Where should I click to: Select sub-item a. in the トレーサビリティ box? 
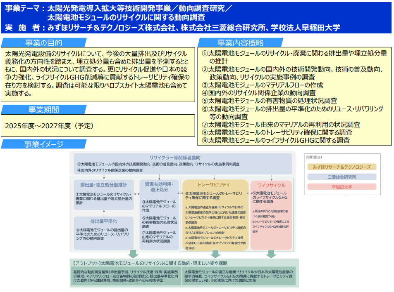coord(215,210)
